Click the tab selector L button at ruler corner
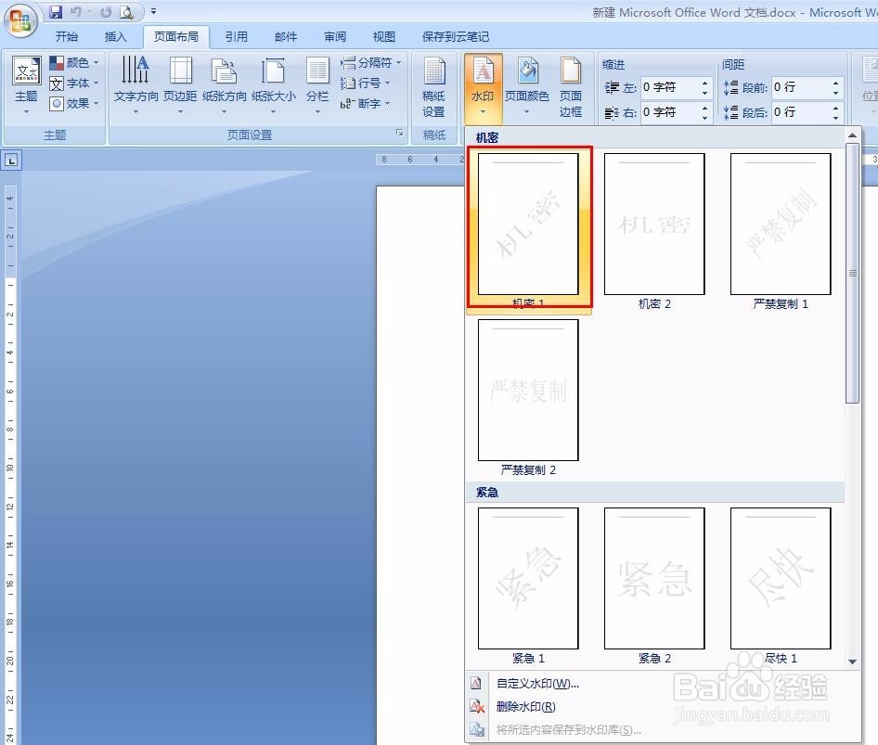The image size is (878, 745). click(x=12, y=161)
